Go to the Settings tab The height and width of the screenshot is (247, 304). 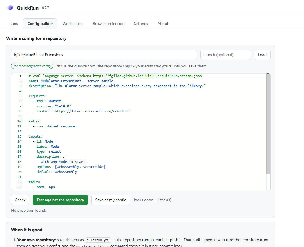point(141,24)
